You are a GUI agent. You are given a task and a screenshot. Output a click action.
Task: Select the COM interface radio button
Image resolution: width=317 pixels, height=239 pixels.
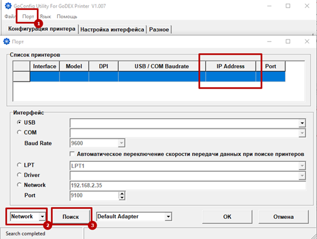19,132
